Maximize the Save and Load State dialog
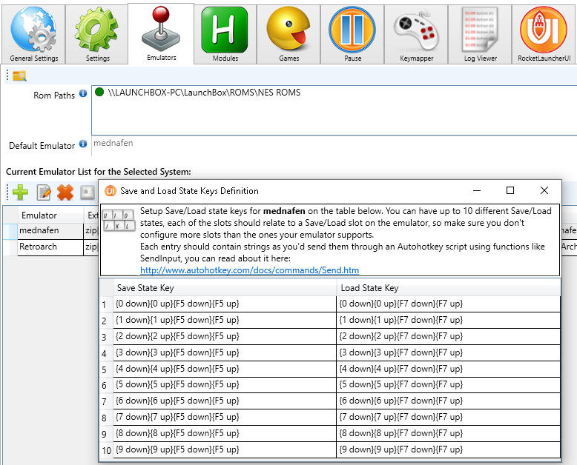The image size is (577, 465). (510, 190)
